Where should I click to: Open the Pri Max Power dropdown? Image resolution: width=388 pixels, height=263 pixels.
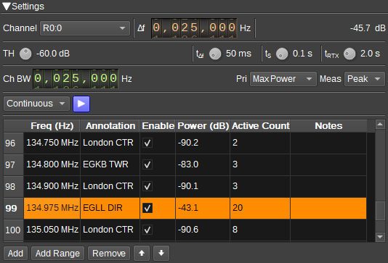click(x=283, y=79)
